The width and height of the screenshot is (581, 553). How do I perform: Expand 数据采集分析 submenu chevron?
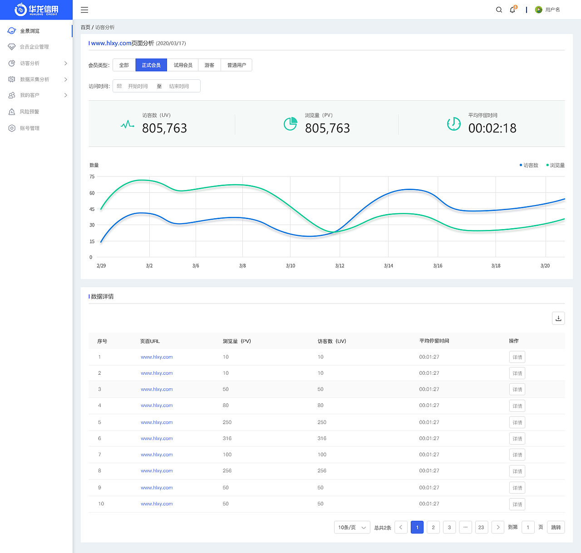[x=66, y=79]
